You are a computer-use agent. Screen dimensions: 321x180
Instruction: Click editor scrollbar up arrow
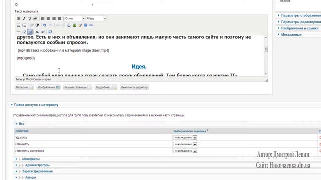pyautogui.click(x=266, y=38)
